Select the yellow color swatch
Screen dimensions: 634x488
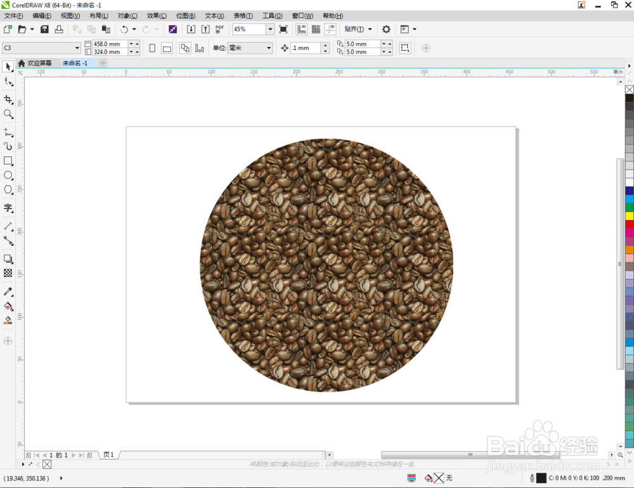point(630,216)
